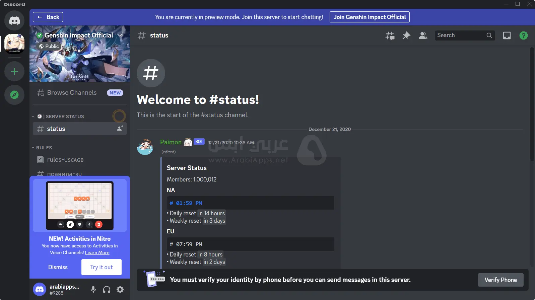Click Join Genshin Impact Official button
The width and height of the screenshot is (535, 300).
coord(370,17)
